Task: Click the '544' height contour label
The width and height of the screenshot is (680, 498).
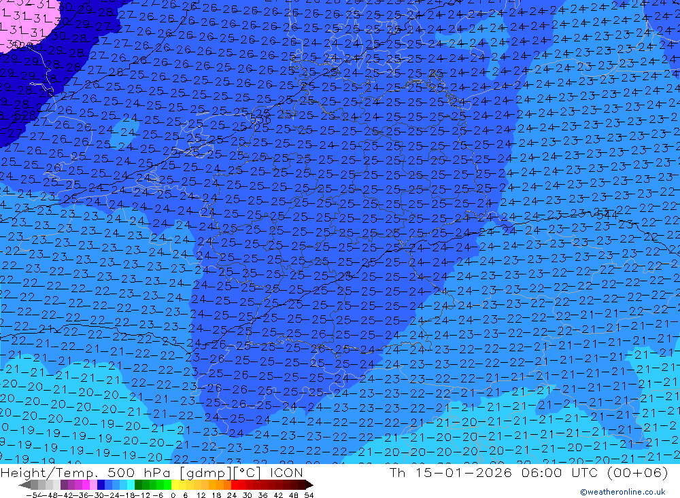Action: click(607, 214)
